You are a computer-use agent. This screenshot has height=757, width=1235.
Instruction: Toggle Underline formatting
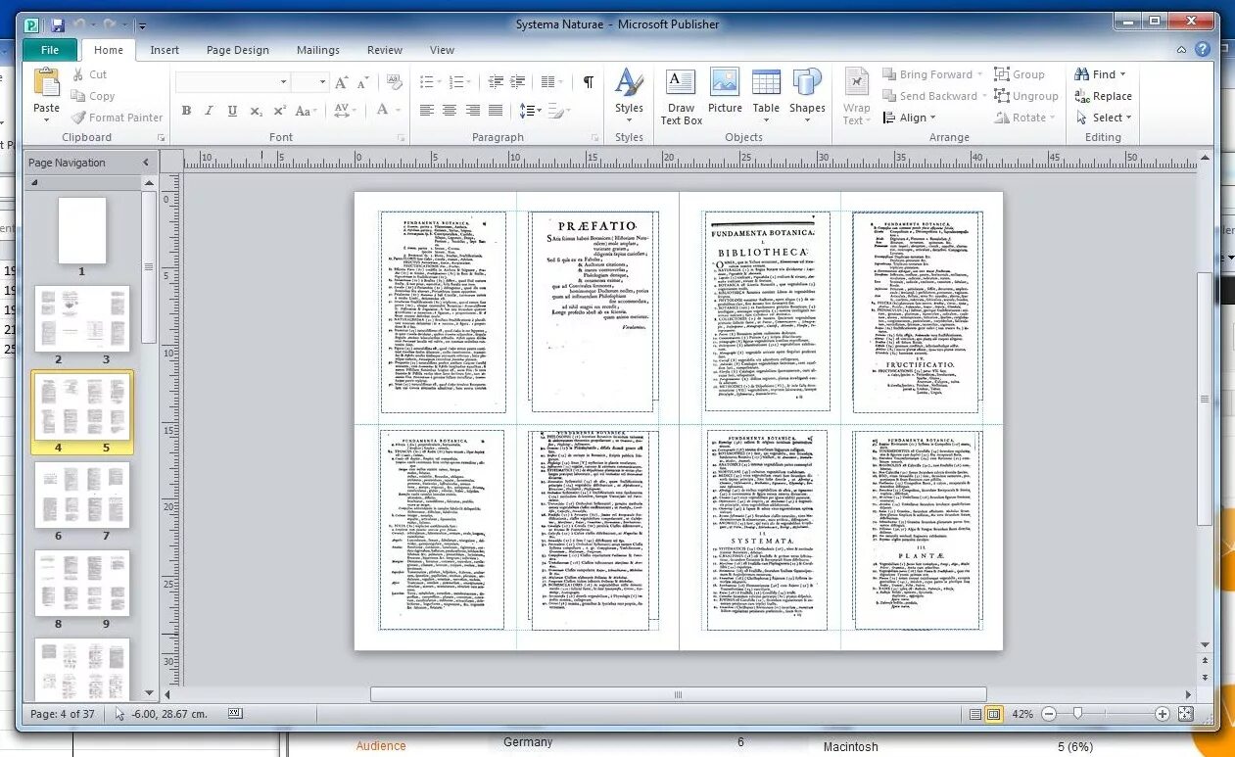click(x=232, y=112)
